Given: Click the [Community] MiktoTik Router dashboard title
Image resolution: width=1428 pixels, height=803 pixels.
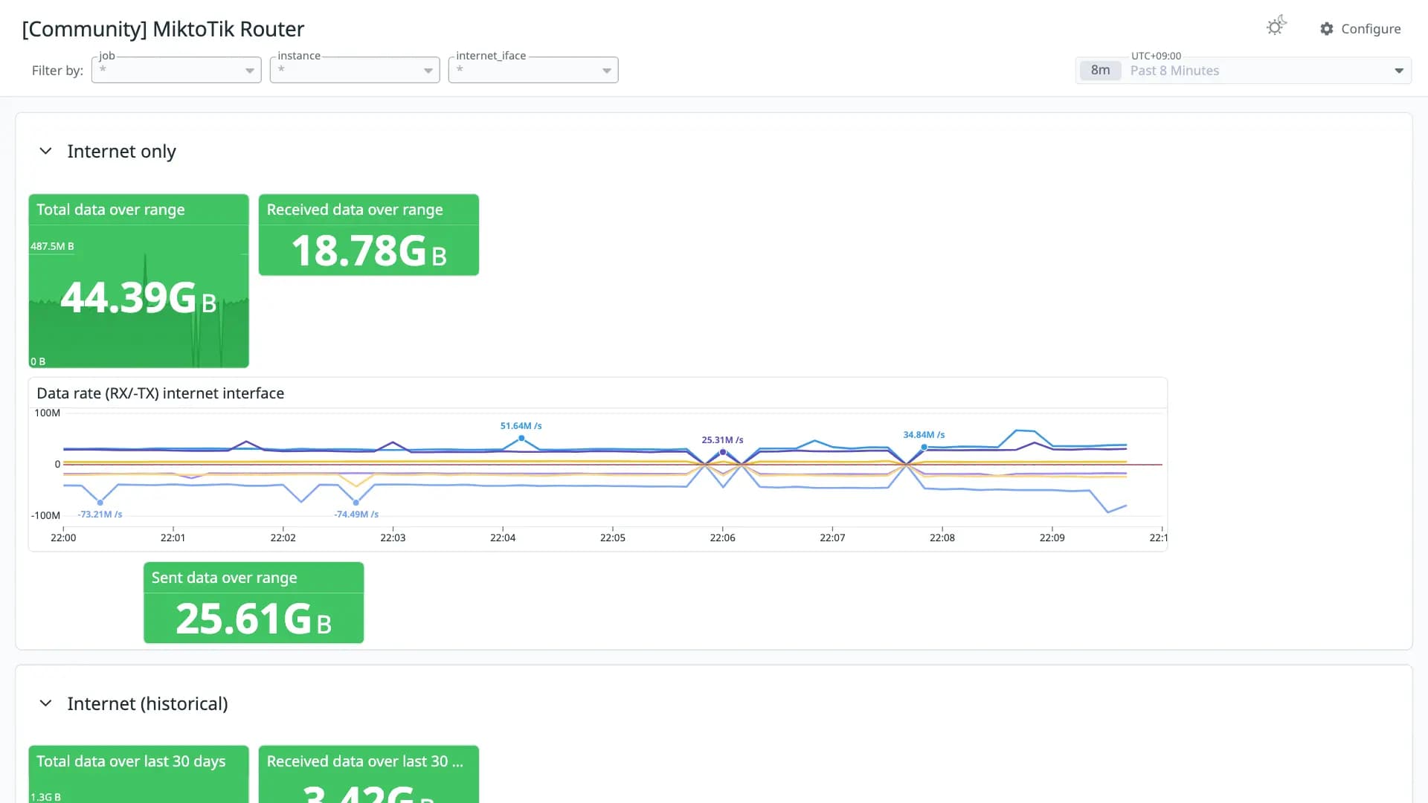Looking at the screenshot, I should pos(163,29).
